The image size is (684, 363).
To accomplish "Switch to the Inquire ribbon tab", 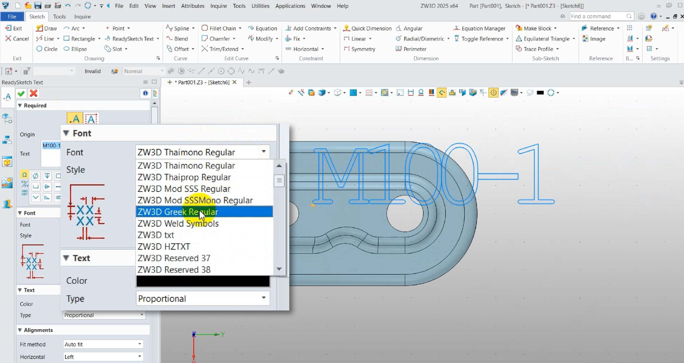I will click(82, 17).
